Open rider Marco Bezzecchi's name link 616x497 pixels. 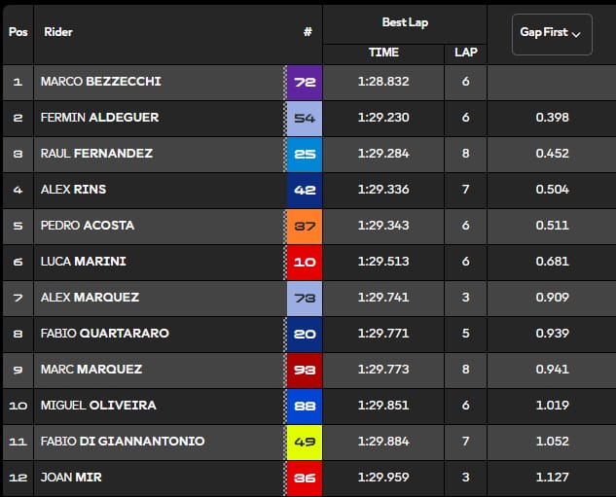point(100,83)
